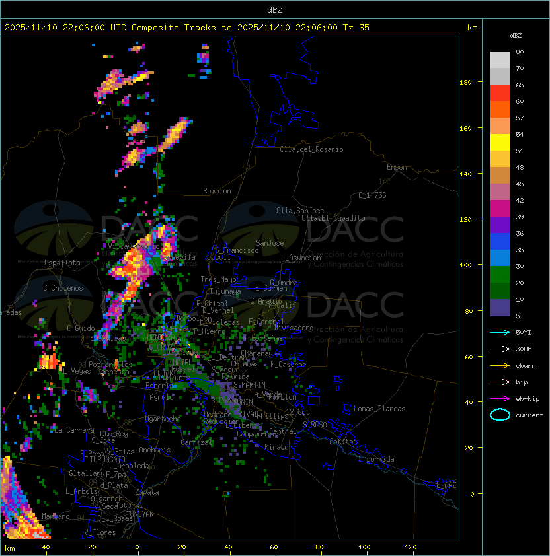
Task: Click the L_PAZ label
Action: pos(446,485)
